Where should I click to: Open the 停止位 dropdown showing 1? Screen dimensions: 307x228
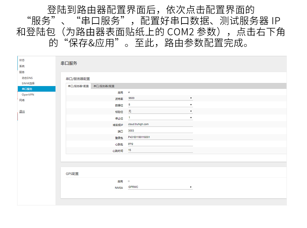pyautogui.click(x=160, y=117)
